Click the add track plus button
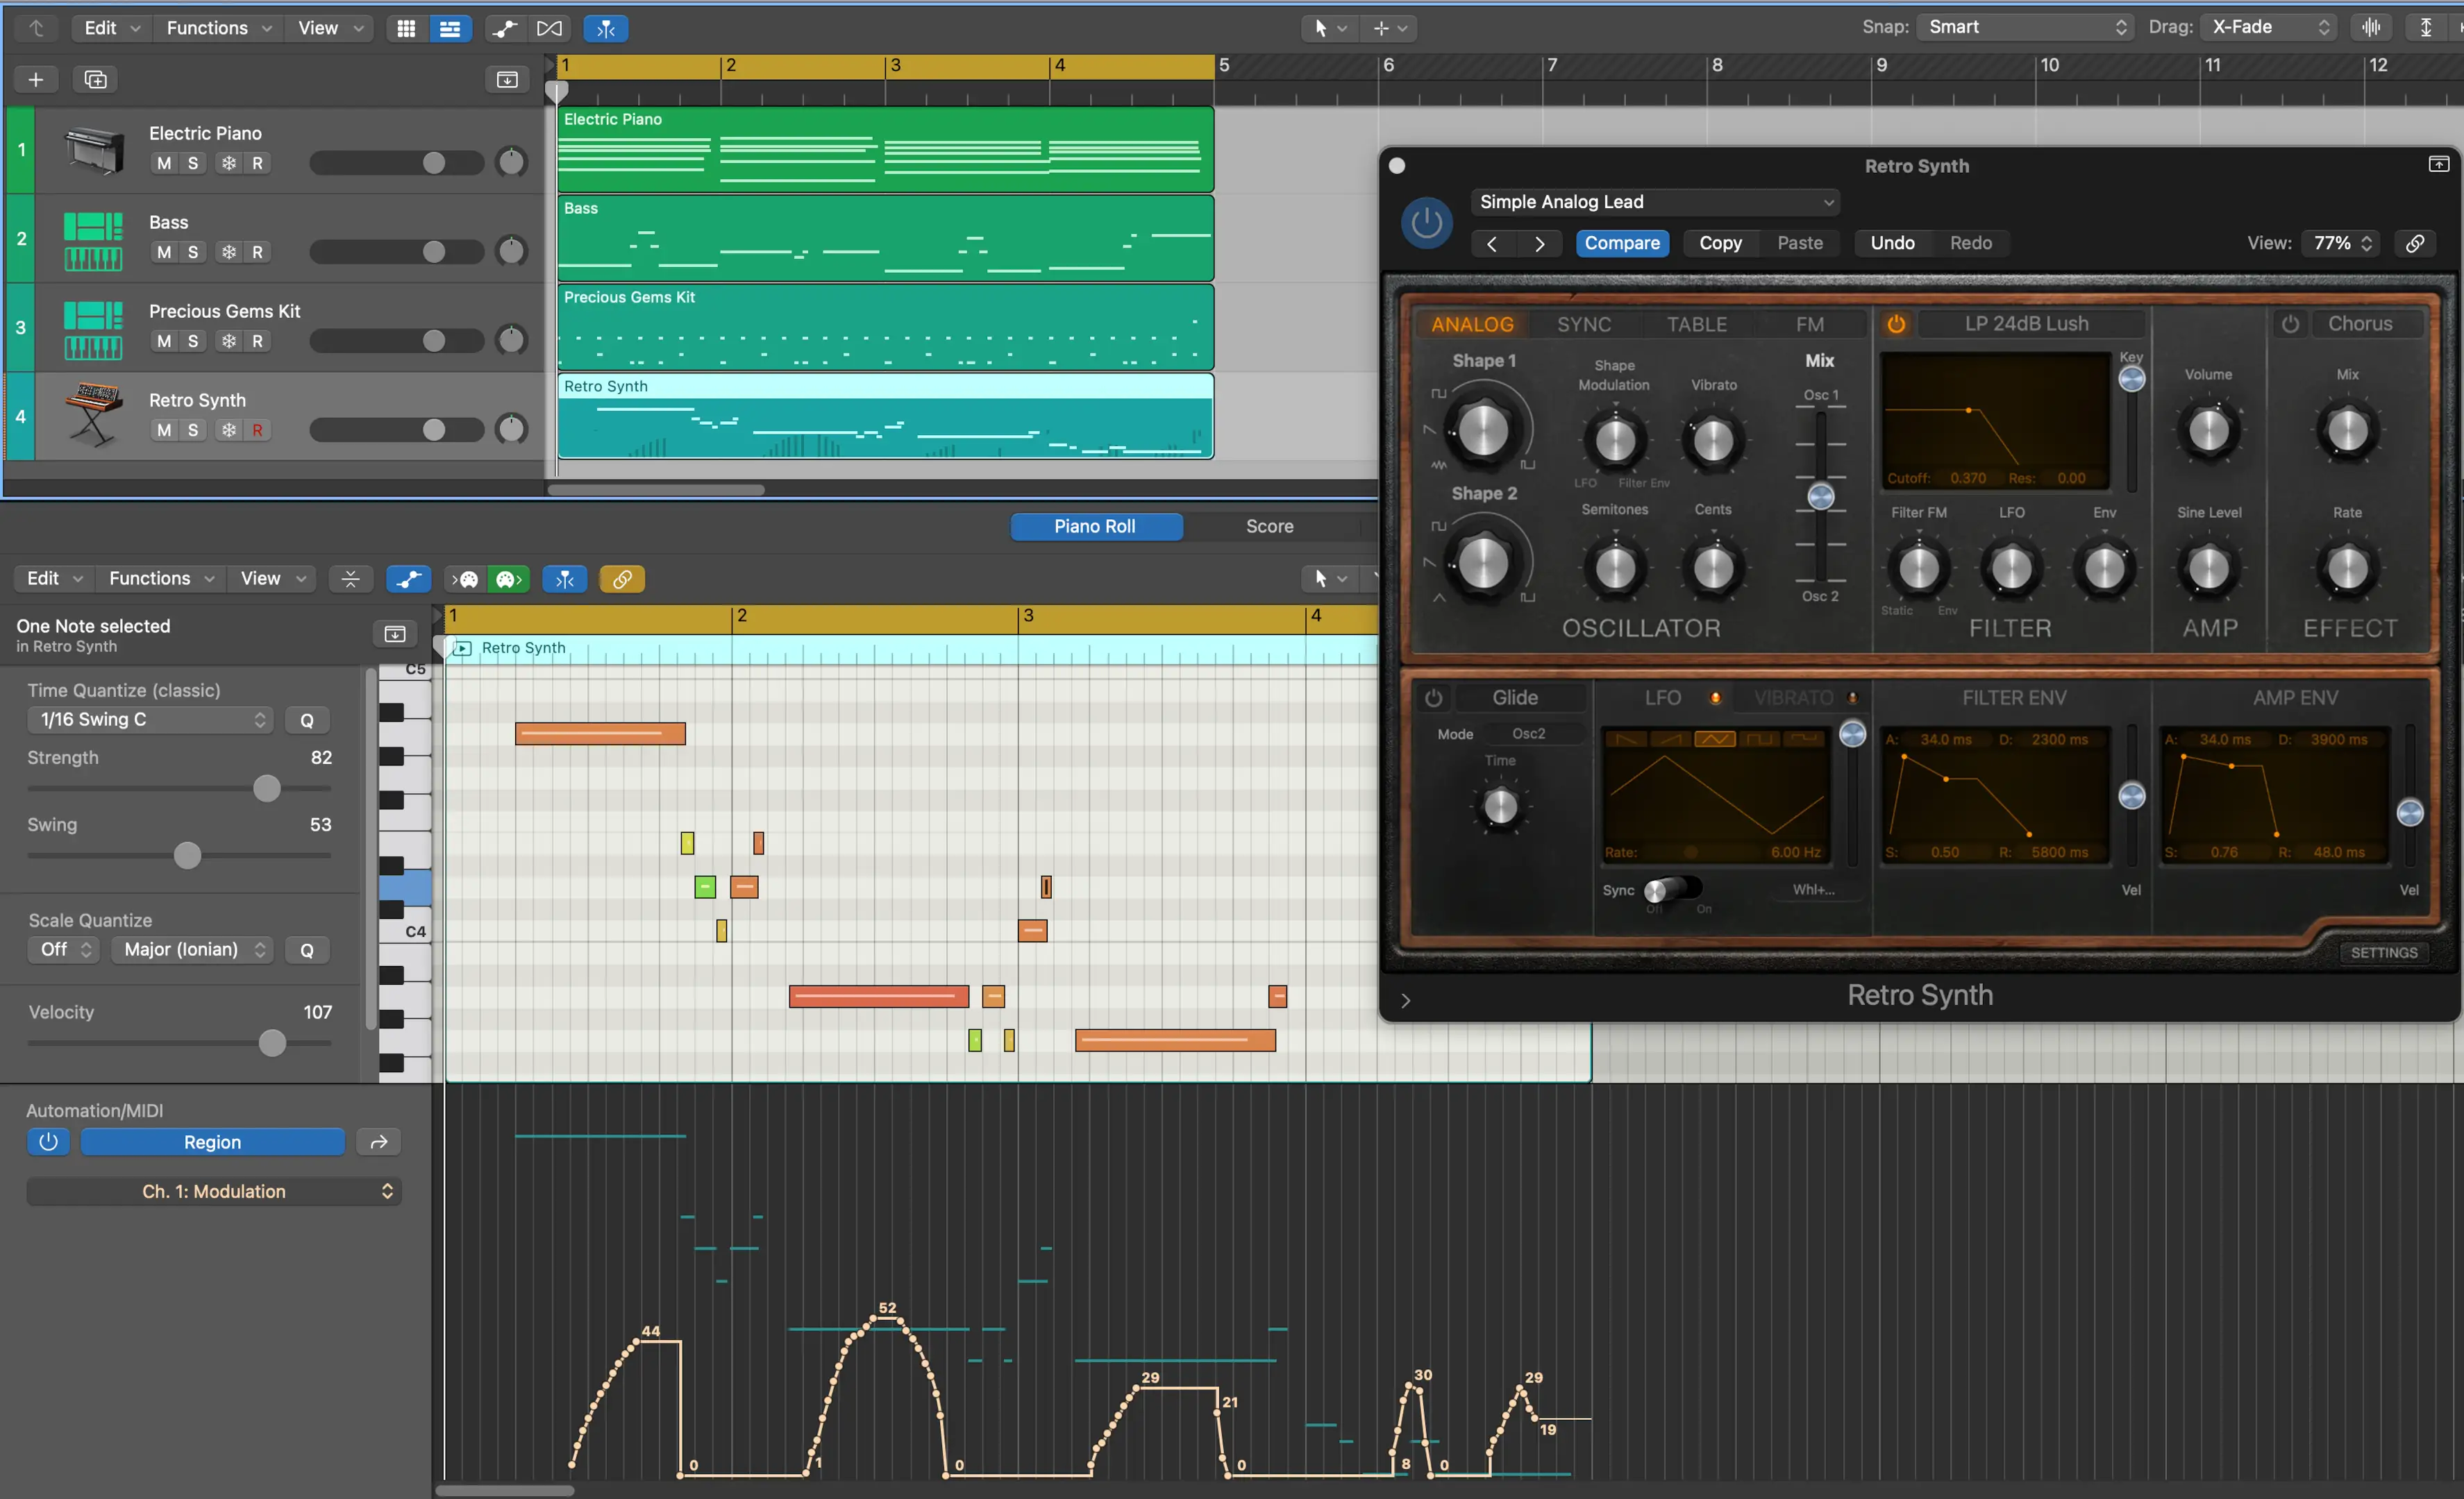This screenshot has width=2464, height=1499. 36,79
